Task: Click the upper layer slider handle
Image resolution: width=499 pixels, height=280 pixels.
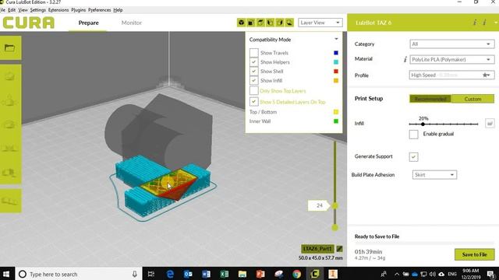Action: [x=334, y=205]
